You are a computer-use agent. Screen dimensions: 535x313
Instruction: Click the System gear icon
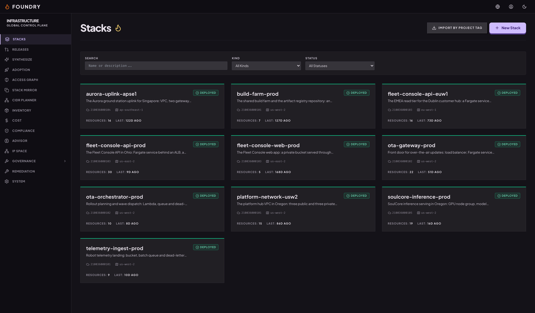tap(7, 181)
